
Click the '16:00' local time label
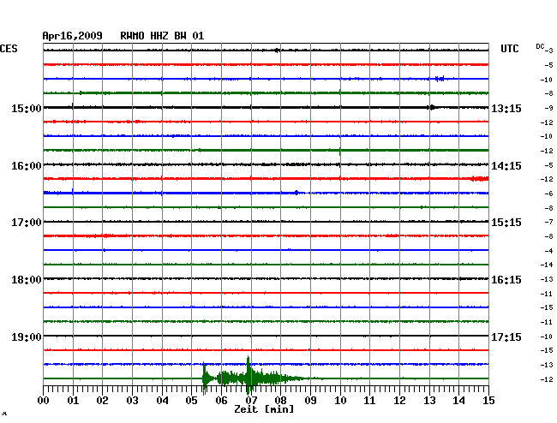point(27,166)
